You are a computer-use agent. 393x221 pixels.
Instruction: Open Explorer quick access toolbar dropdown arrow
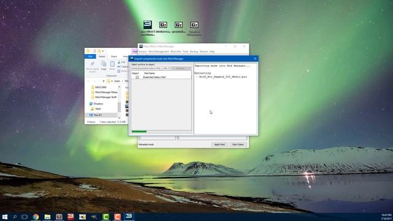103,51
